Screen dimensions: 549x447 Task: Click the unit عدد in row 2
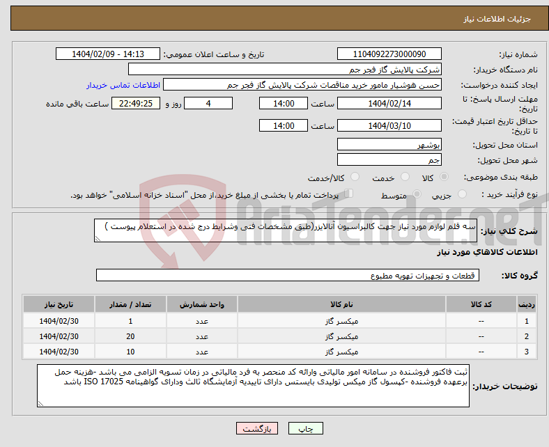(202, 337)
